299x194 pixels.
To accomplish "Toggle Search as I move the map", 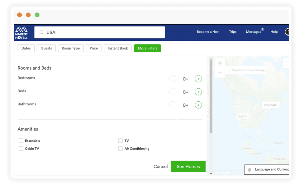I will pos(229,70).
